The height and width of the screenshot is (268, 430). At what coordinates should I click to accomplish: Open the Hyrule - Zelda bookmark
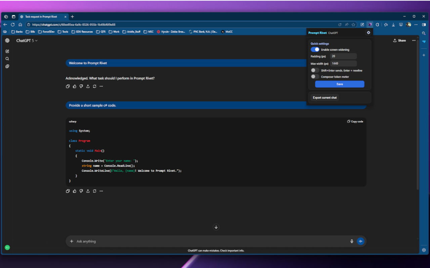click(171, 32)
